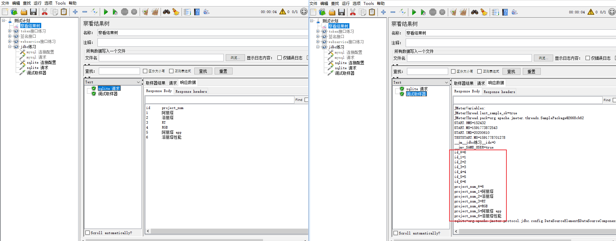Click Clear All brooms icon, right window
Image resolution: width=616 pixels, height=241 pixels.
click(463, 12)
